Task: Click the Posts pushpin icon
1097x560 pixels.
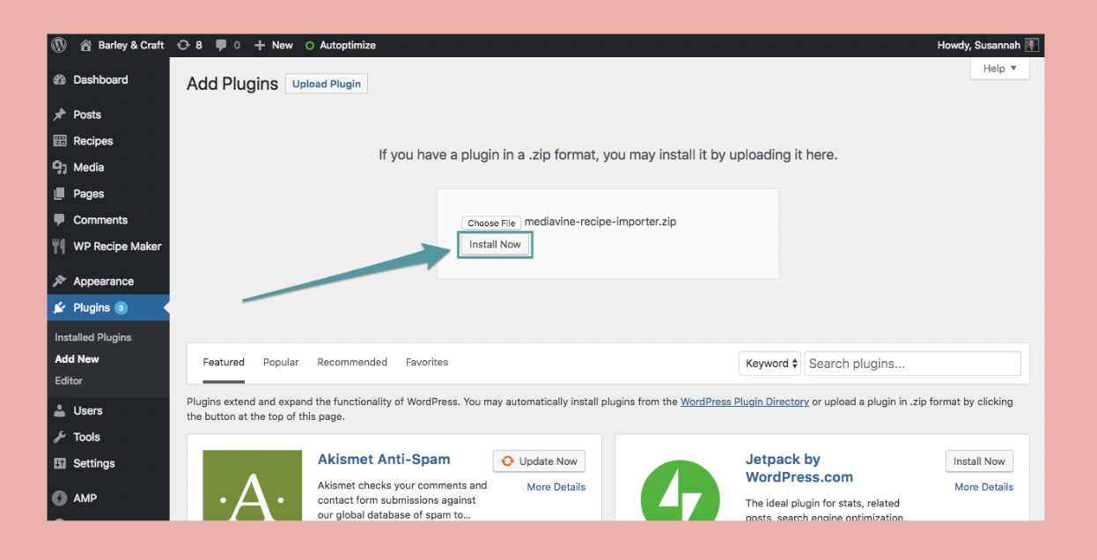Action: [60, 114]
